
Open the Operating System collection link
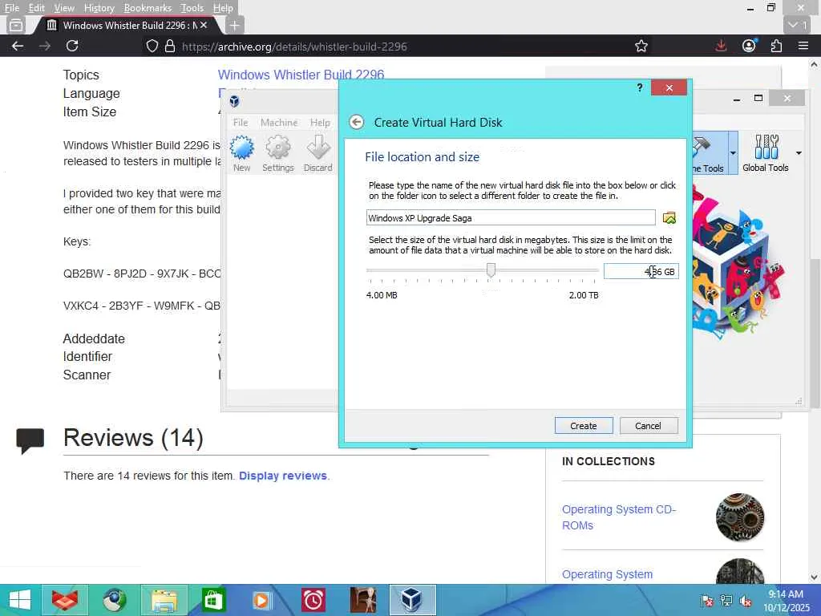pyautogui.click(x=608, y=574)
